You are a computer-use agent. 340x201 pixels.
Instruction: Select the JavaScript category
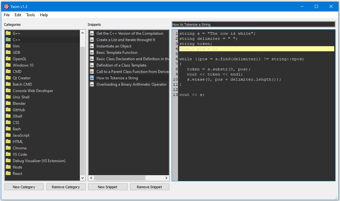coord(42,135)
